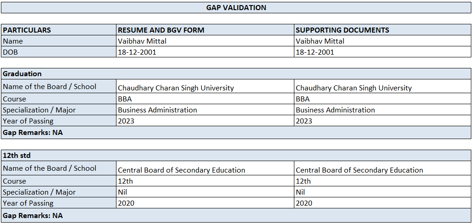Select the RESUME AND BGV FORM header

click(x=161, y=30)
